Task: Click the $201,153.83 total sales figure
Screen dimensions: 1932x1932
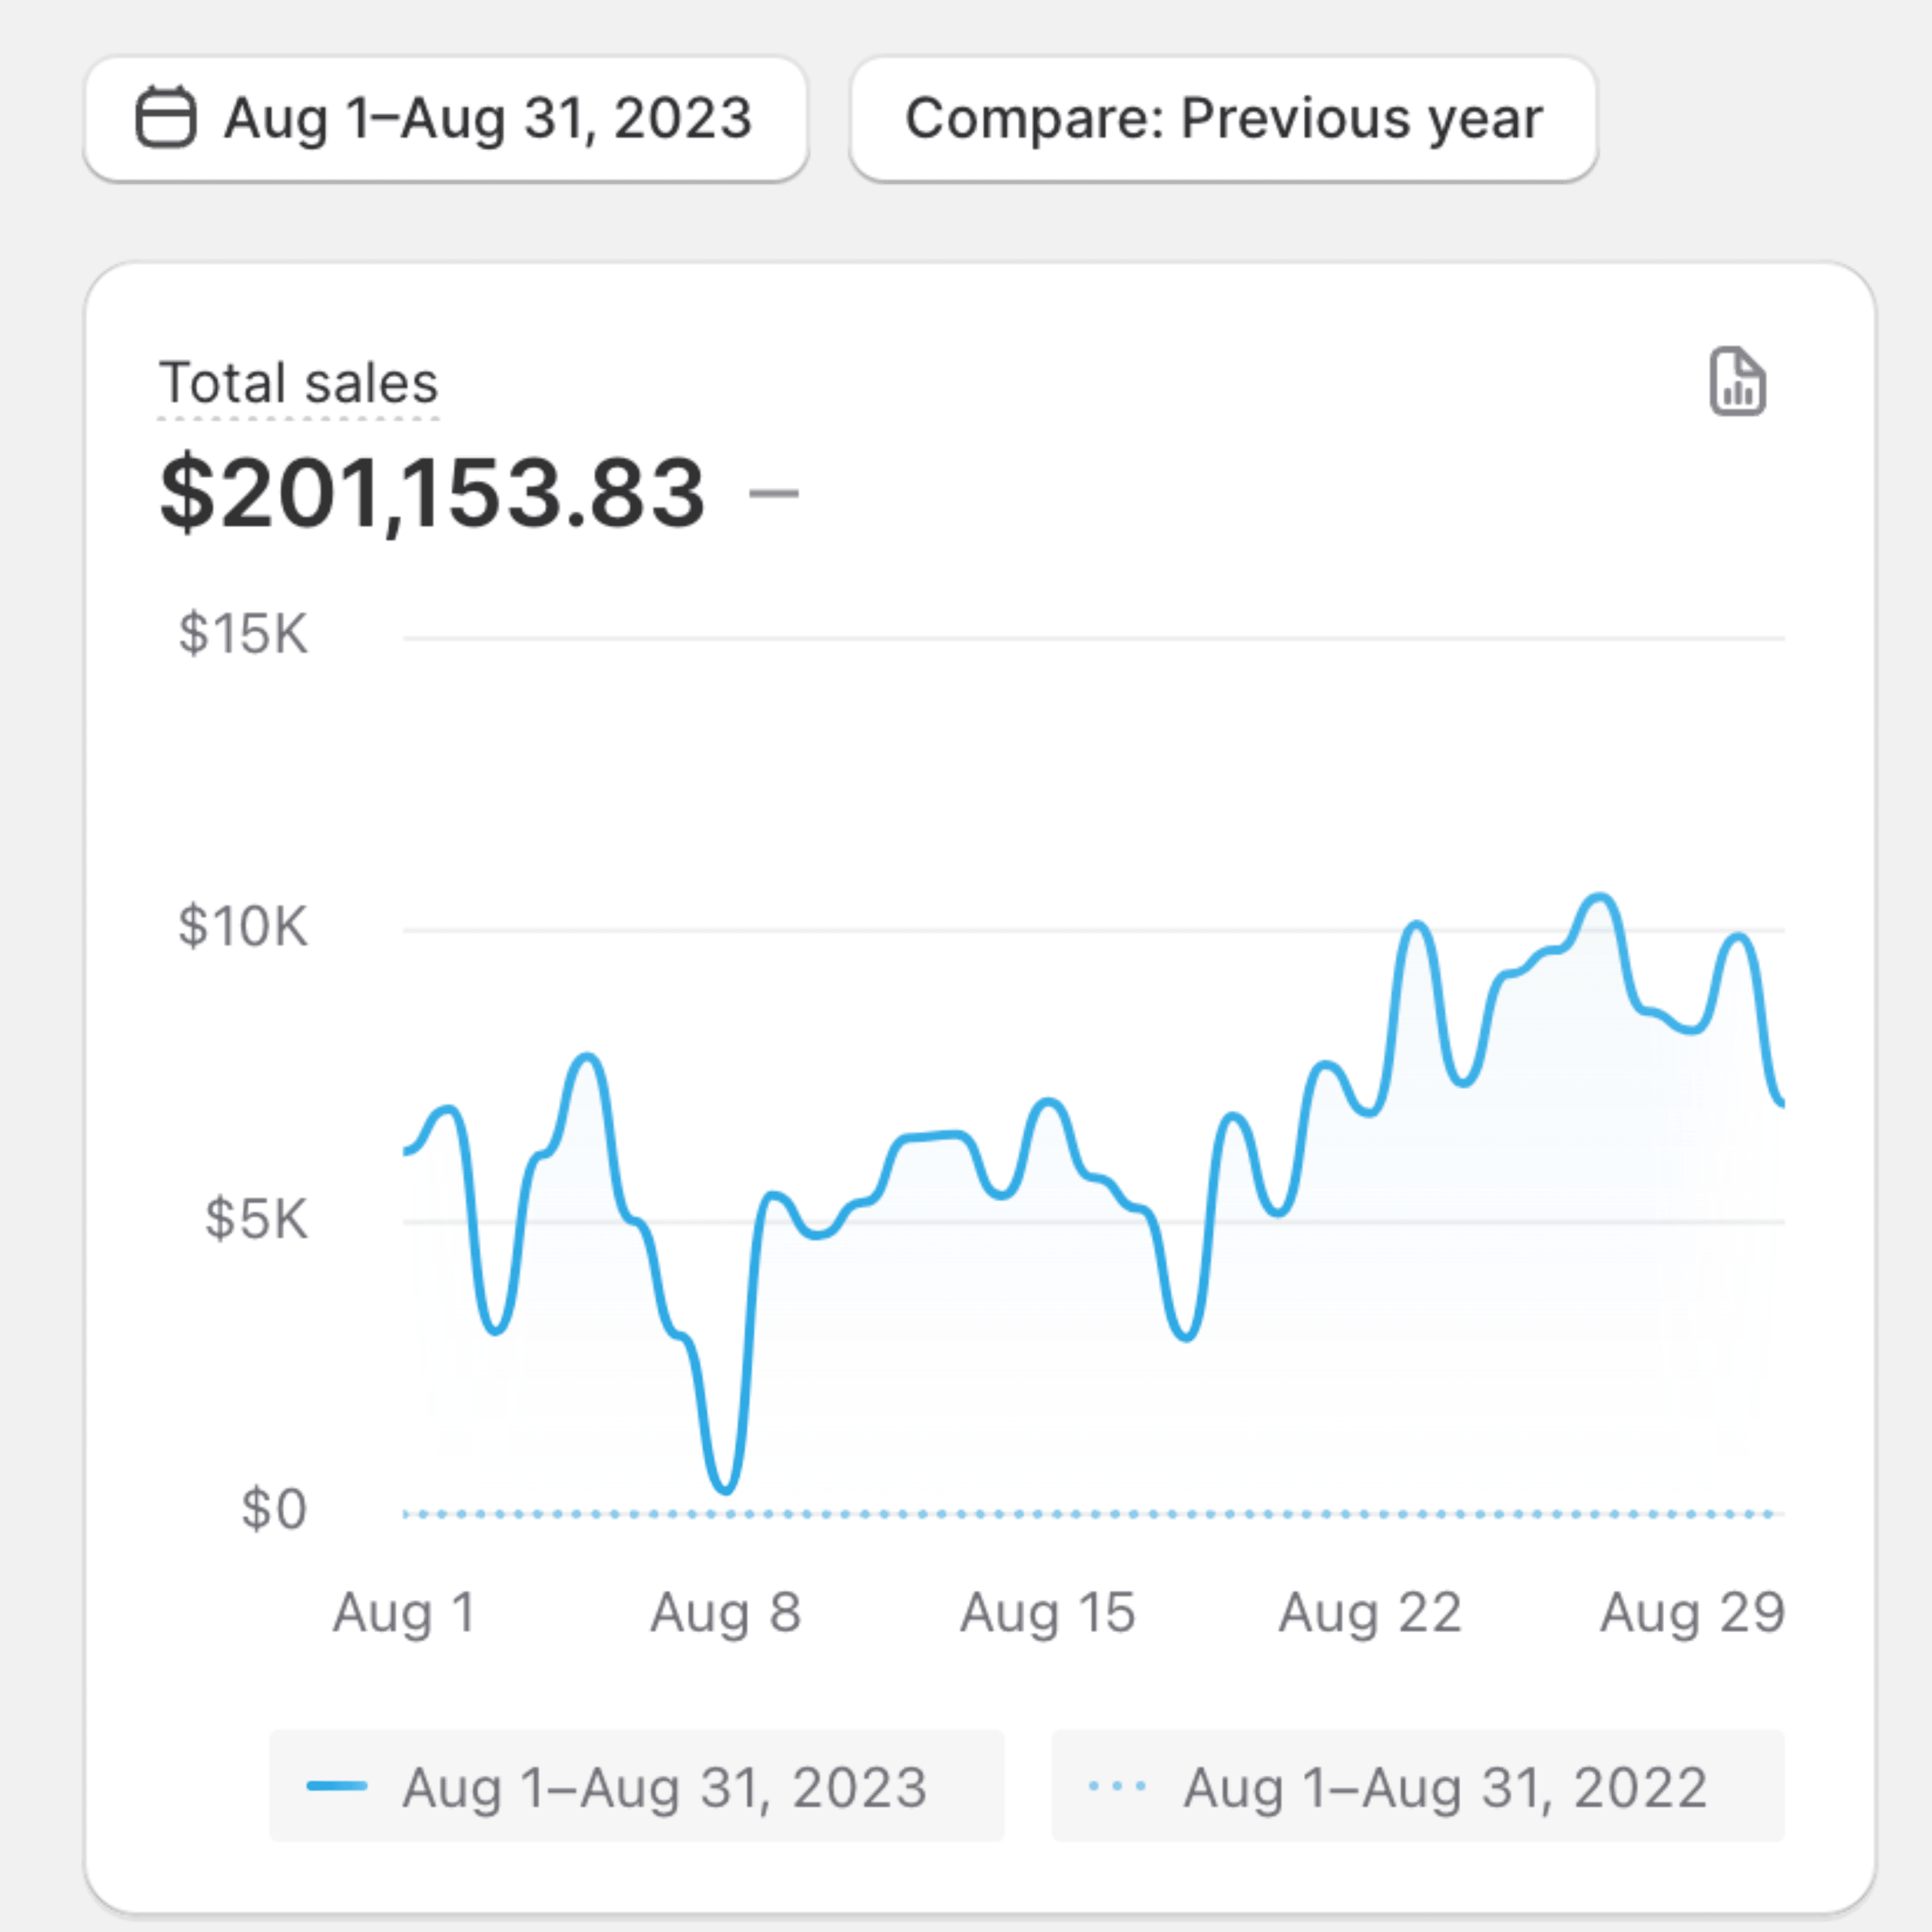Action: (x=433, y=493)
